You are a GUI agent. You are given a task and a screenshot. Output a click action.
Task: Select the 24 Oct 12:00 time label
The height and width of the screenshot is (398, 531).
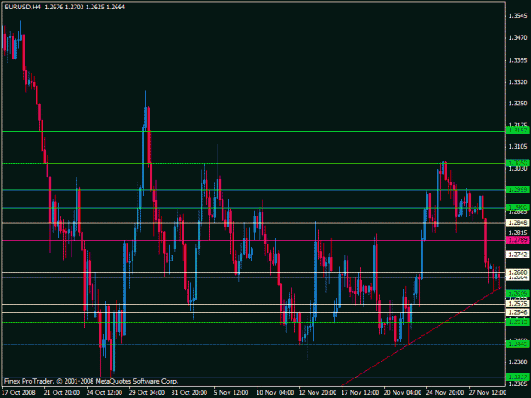pyautogui.click(x=105, y=392)
